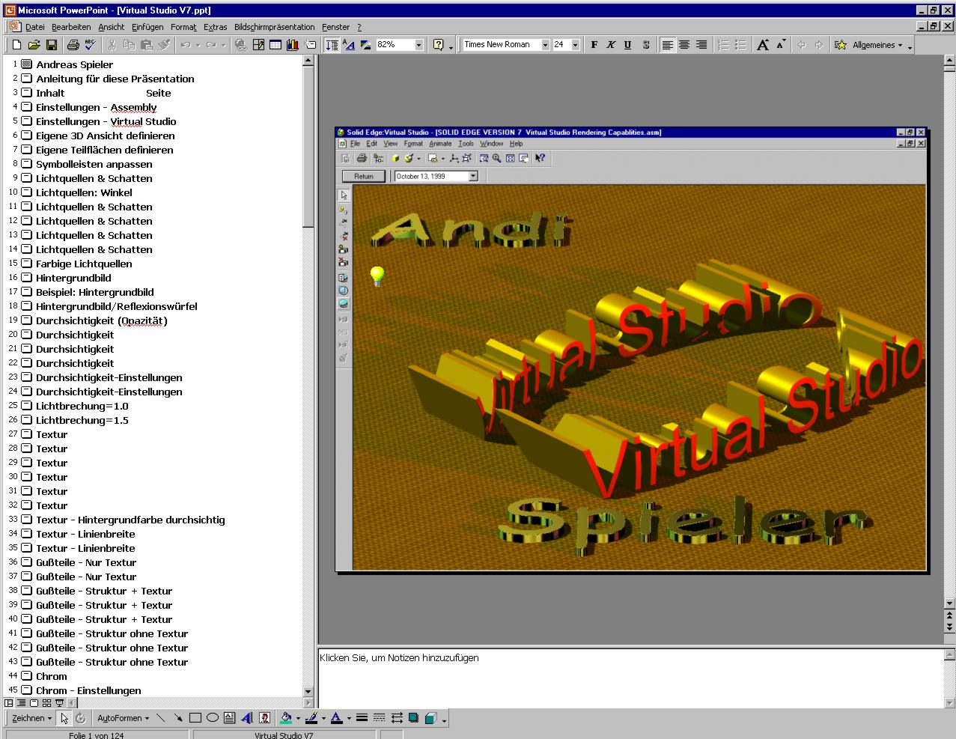Select outline item 'Textur – Hintergrundfarbe durchsichtig'

(130, 520)
